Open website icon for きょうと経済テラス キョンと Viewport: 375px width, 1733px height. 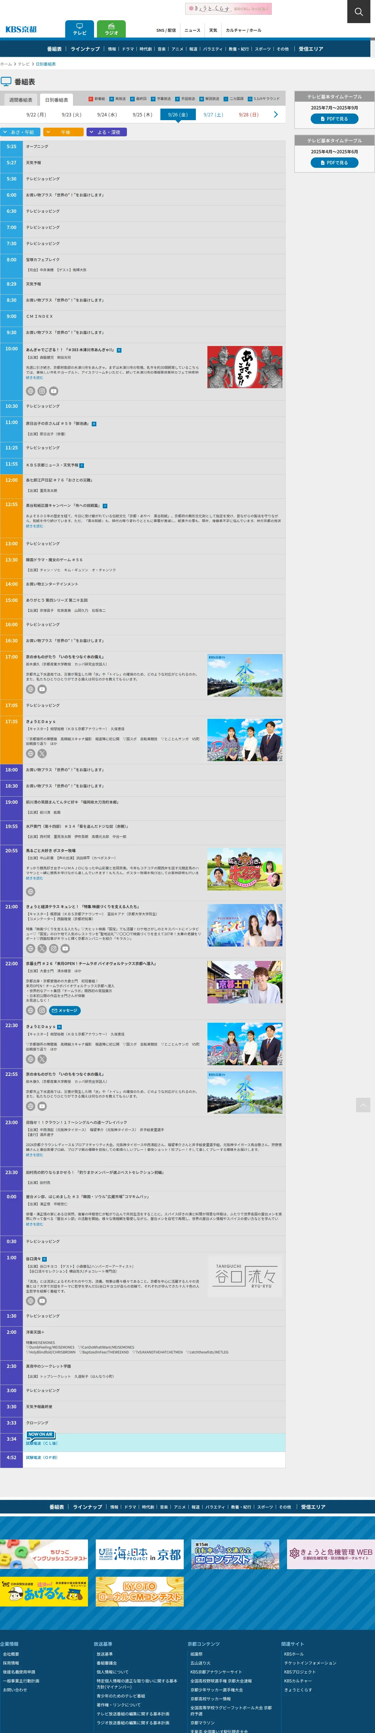(x=30, y=949)
